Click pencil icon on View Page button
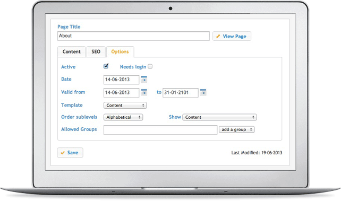Viewport: 341px width, 201px height. point(218,36)
